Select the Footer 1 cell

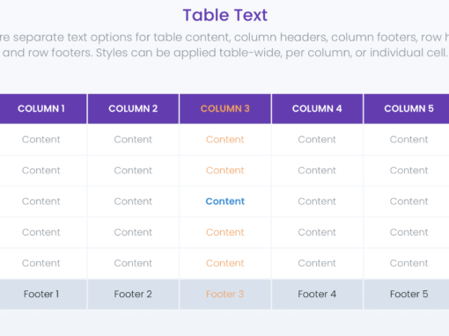coord(43,294)
